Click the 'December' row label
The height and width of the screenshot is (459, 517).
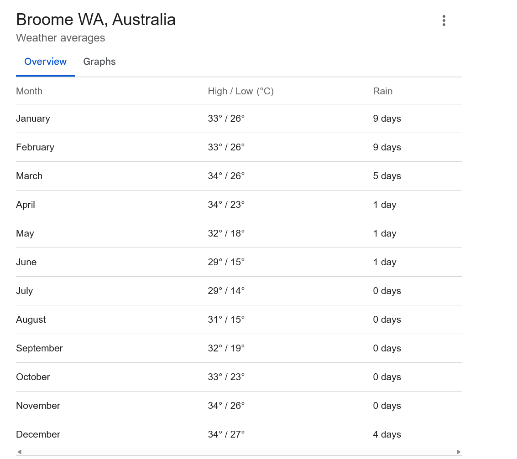(38, 434)
